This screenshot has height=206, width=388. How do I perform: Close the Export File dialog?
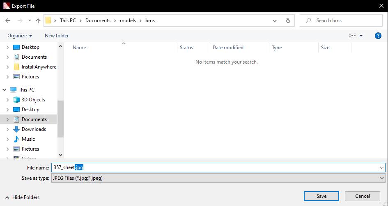pos(381,6)
